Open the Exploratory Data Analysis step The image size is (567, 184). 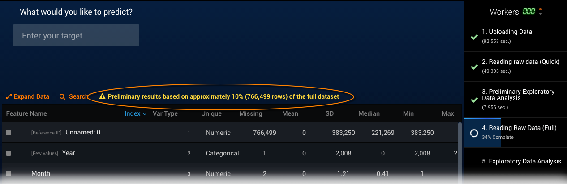(521, 161)
